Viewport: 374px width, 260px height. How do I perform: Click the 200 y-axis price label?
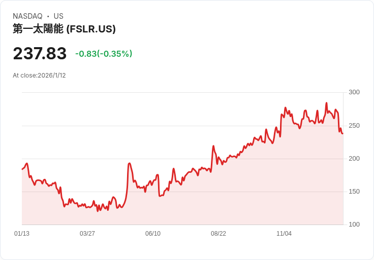354,159
